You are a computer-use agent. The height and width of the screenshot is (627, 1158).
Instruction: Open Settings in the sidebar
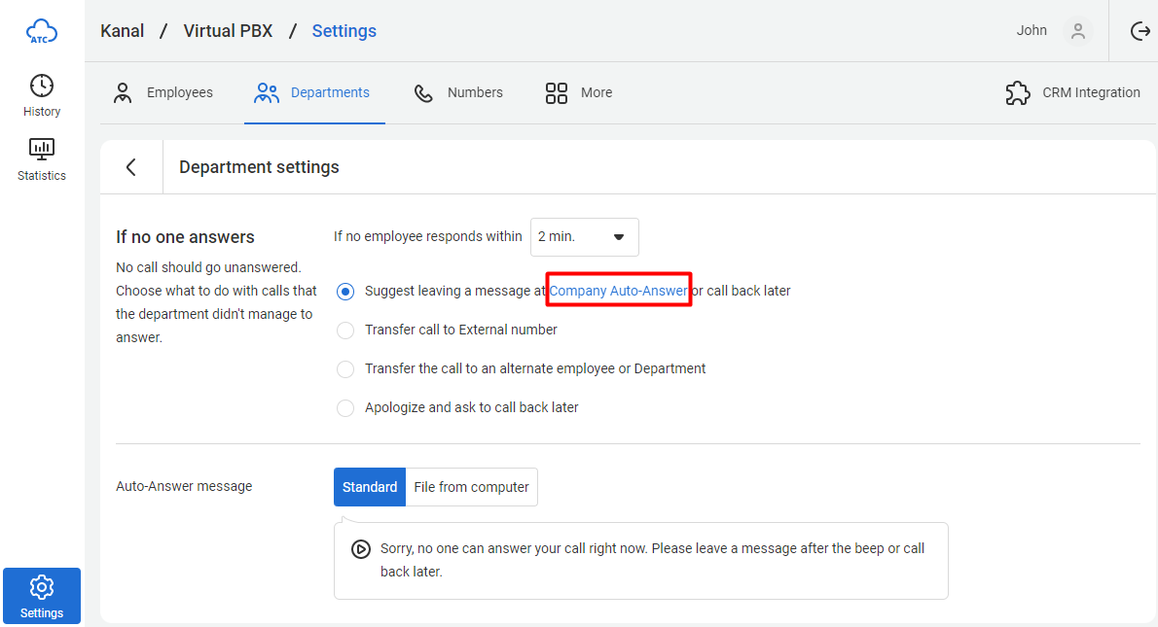[42, 596]
